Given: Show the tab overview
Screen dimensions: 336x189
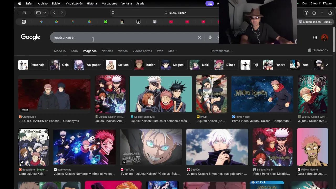Looking at the screenshot, I should [330, 13].
